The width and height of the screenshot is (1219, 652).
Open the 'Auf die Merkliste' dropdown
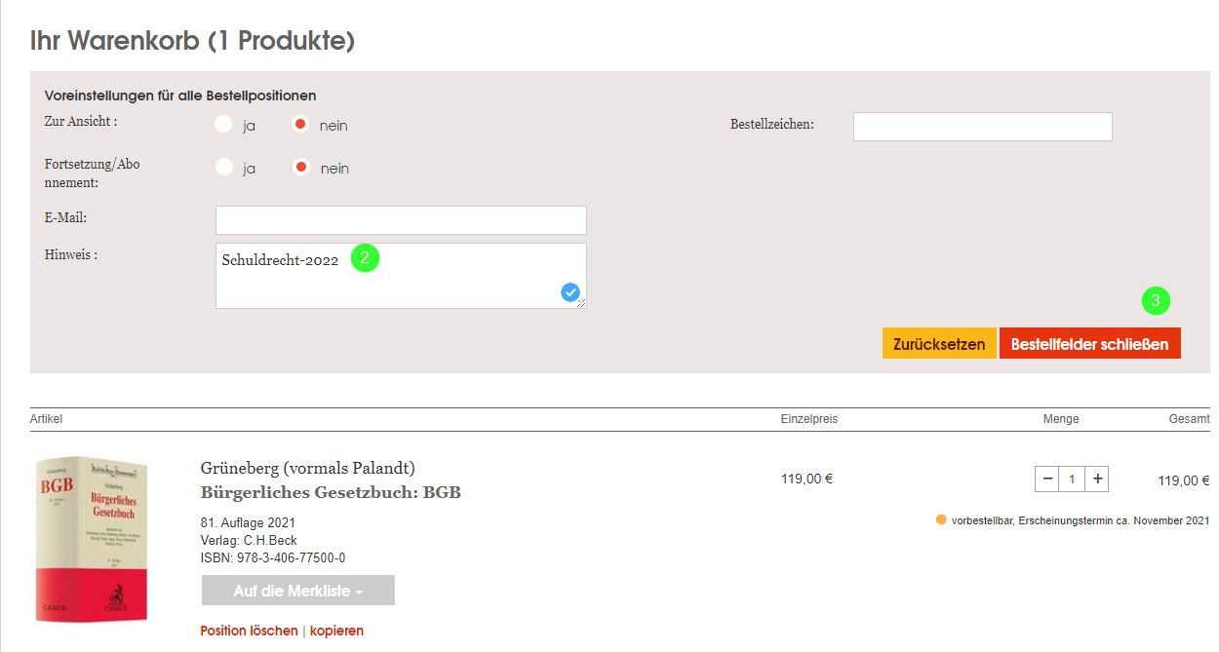pos(297,591)
